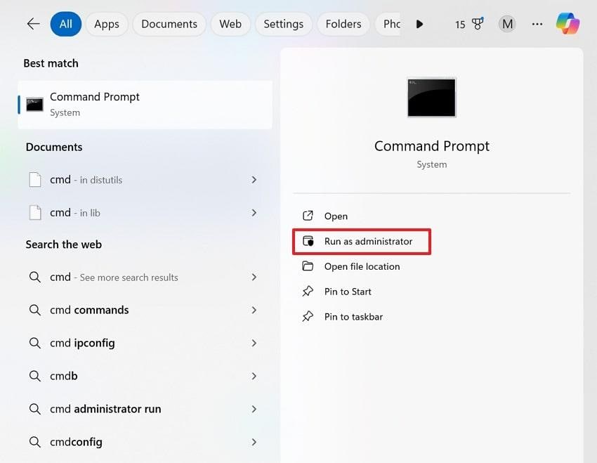Go back with the left arrow

(x=33, y=24)
